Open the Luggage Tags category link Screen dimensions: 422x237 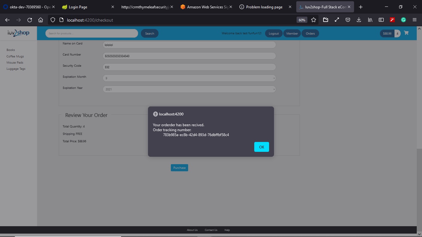click(16, 69)
